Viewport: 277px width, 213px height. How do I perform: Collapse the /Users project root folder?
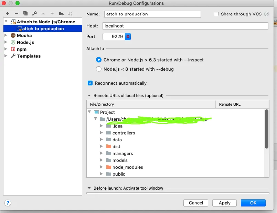[96, 119]
